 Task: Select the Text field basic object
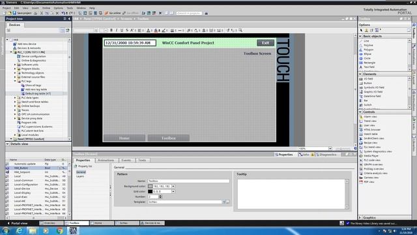point(369,67)
